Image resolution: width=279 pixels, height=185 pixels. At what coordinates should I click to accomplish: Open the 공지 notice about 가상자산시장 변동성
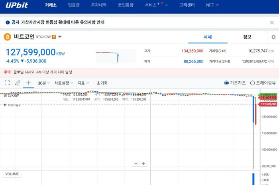(58, 22)
